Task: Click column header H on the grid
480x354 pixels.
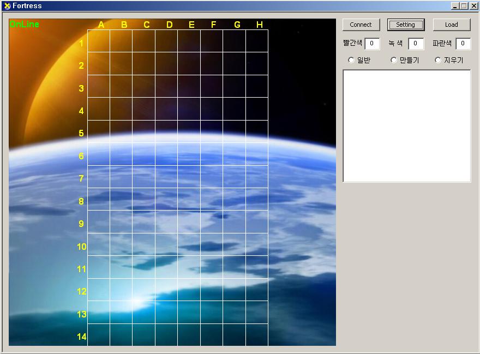Action: click(260, 25)
